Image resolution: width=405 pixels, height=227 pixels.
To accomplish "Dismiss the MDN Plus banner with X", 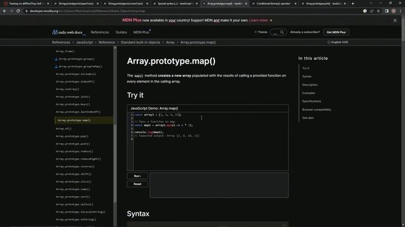I will [x=395, y=20].
